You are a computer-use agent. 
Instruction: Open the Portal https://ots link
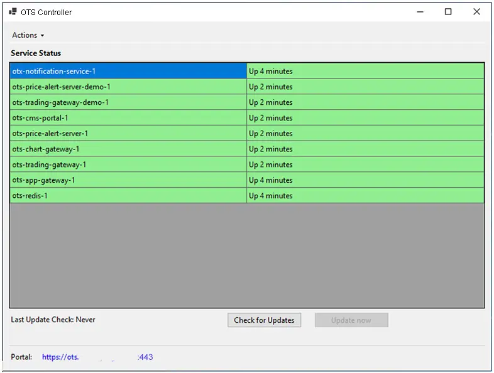[97, 357]
